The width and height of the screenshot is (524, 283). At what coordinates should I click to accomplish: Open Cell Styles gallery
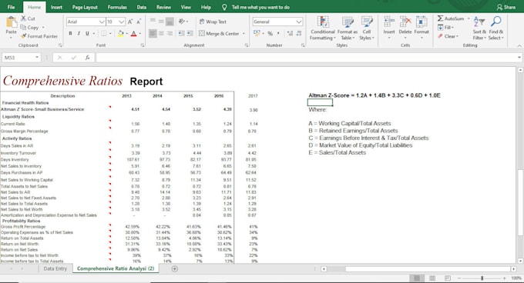pyautogui.click(x=367, y=28)
